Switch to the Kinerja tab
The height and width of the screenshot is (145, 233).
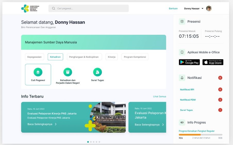pyautogui.click(x=112, y=57)
